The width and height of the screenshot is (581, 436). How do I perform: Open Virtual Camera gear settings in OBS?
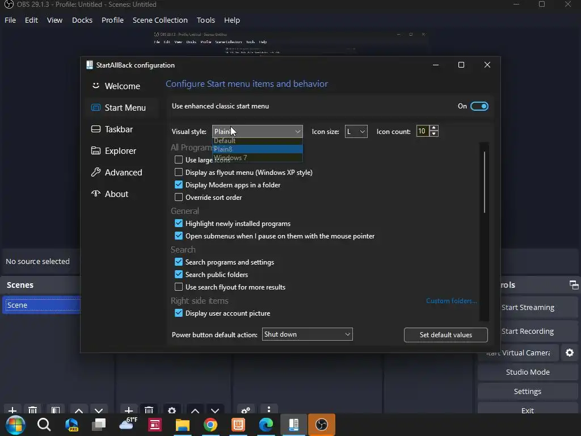(x=570, y=353)
